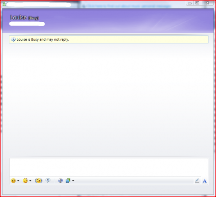Click the Messenger buddy icon in title bar

pos(4,4)
